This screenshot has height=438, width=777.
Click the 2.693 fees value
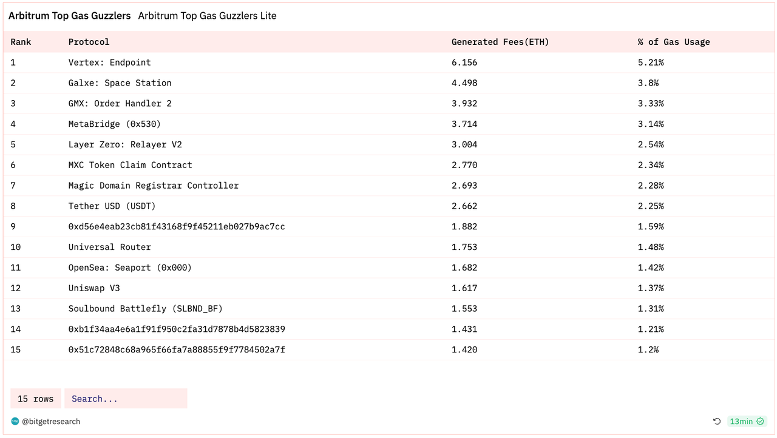point(464,186)
